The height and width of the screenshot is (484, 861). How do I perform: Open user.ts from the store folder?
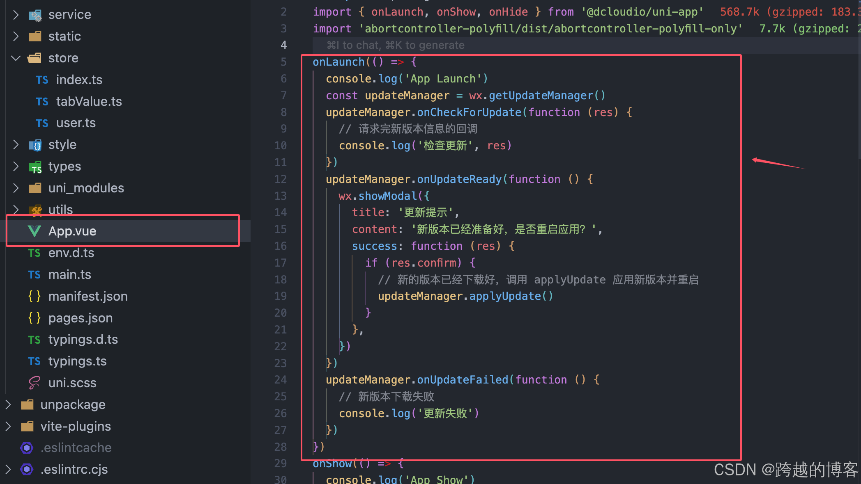(76, 123)
